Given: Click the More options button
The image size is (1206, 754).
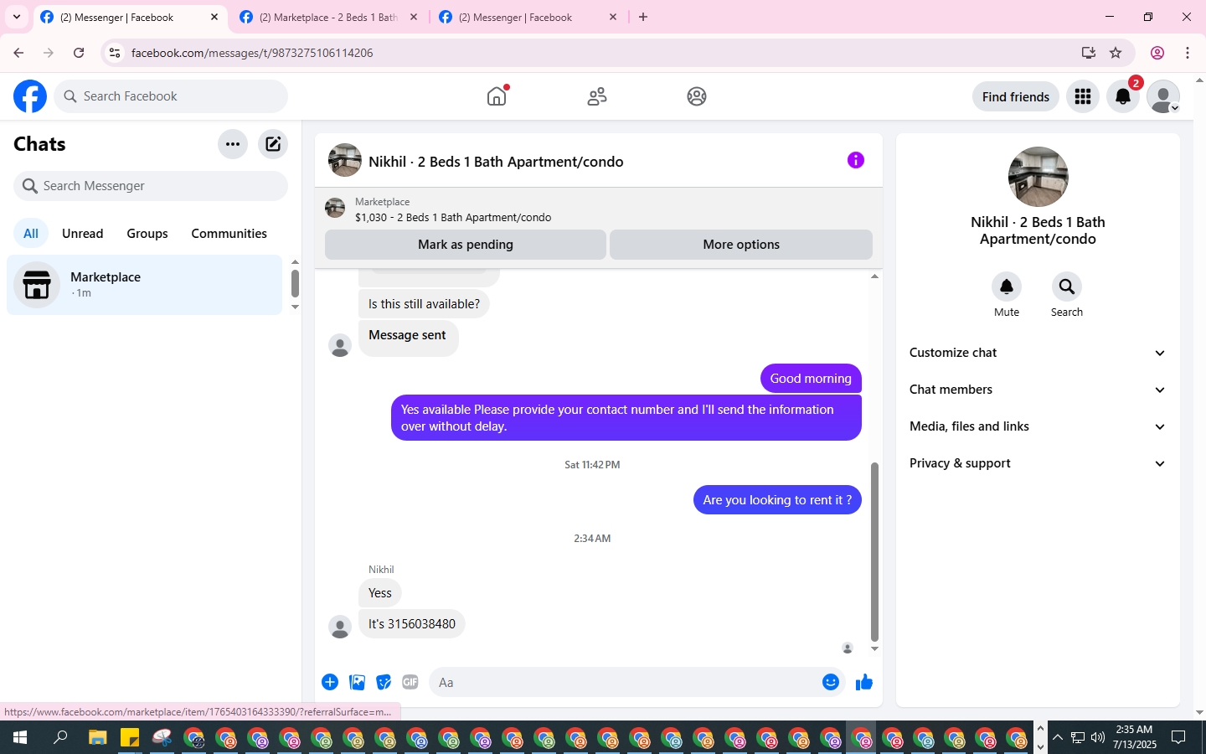Looking at the screenshot, I should click(741, 245).
